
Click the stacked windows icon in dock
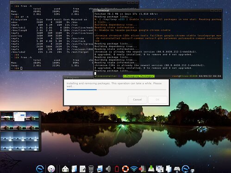pyautogui.click(x=160, y=169)
